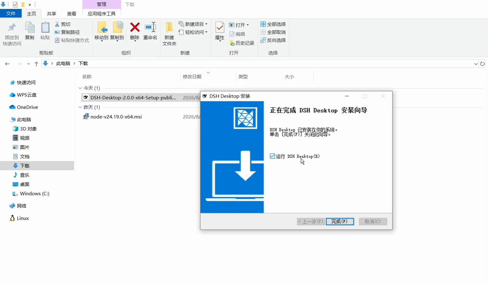The width and height of the screenshot is (488, 285).
Task: Click Select all in ribbon
Action: tap(273, 24)
